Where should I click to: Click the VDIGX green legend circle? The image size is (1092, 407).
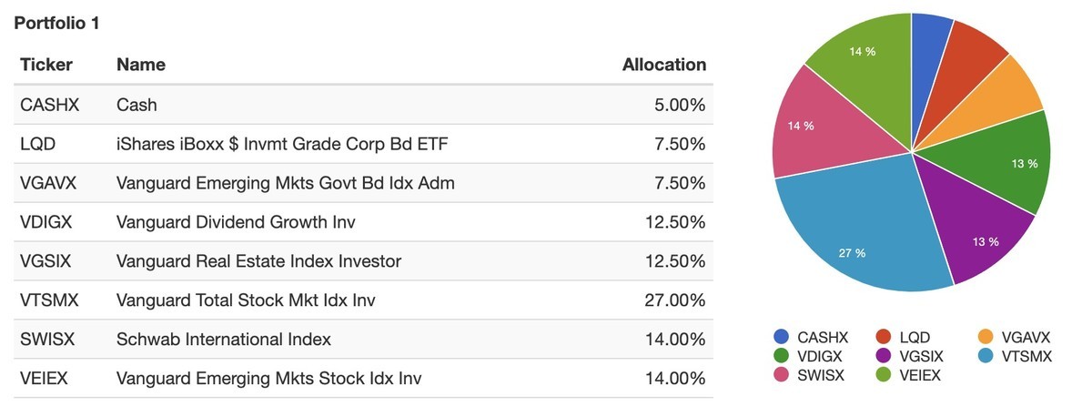click(781, 356)
